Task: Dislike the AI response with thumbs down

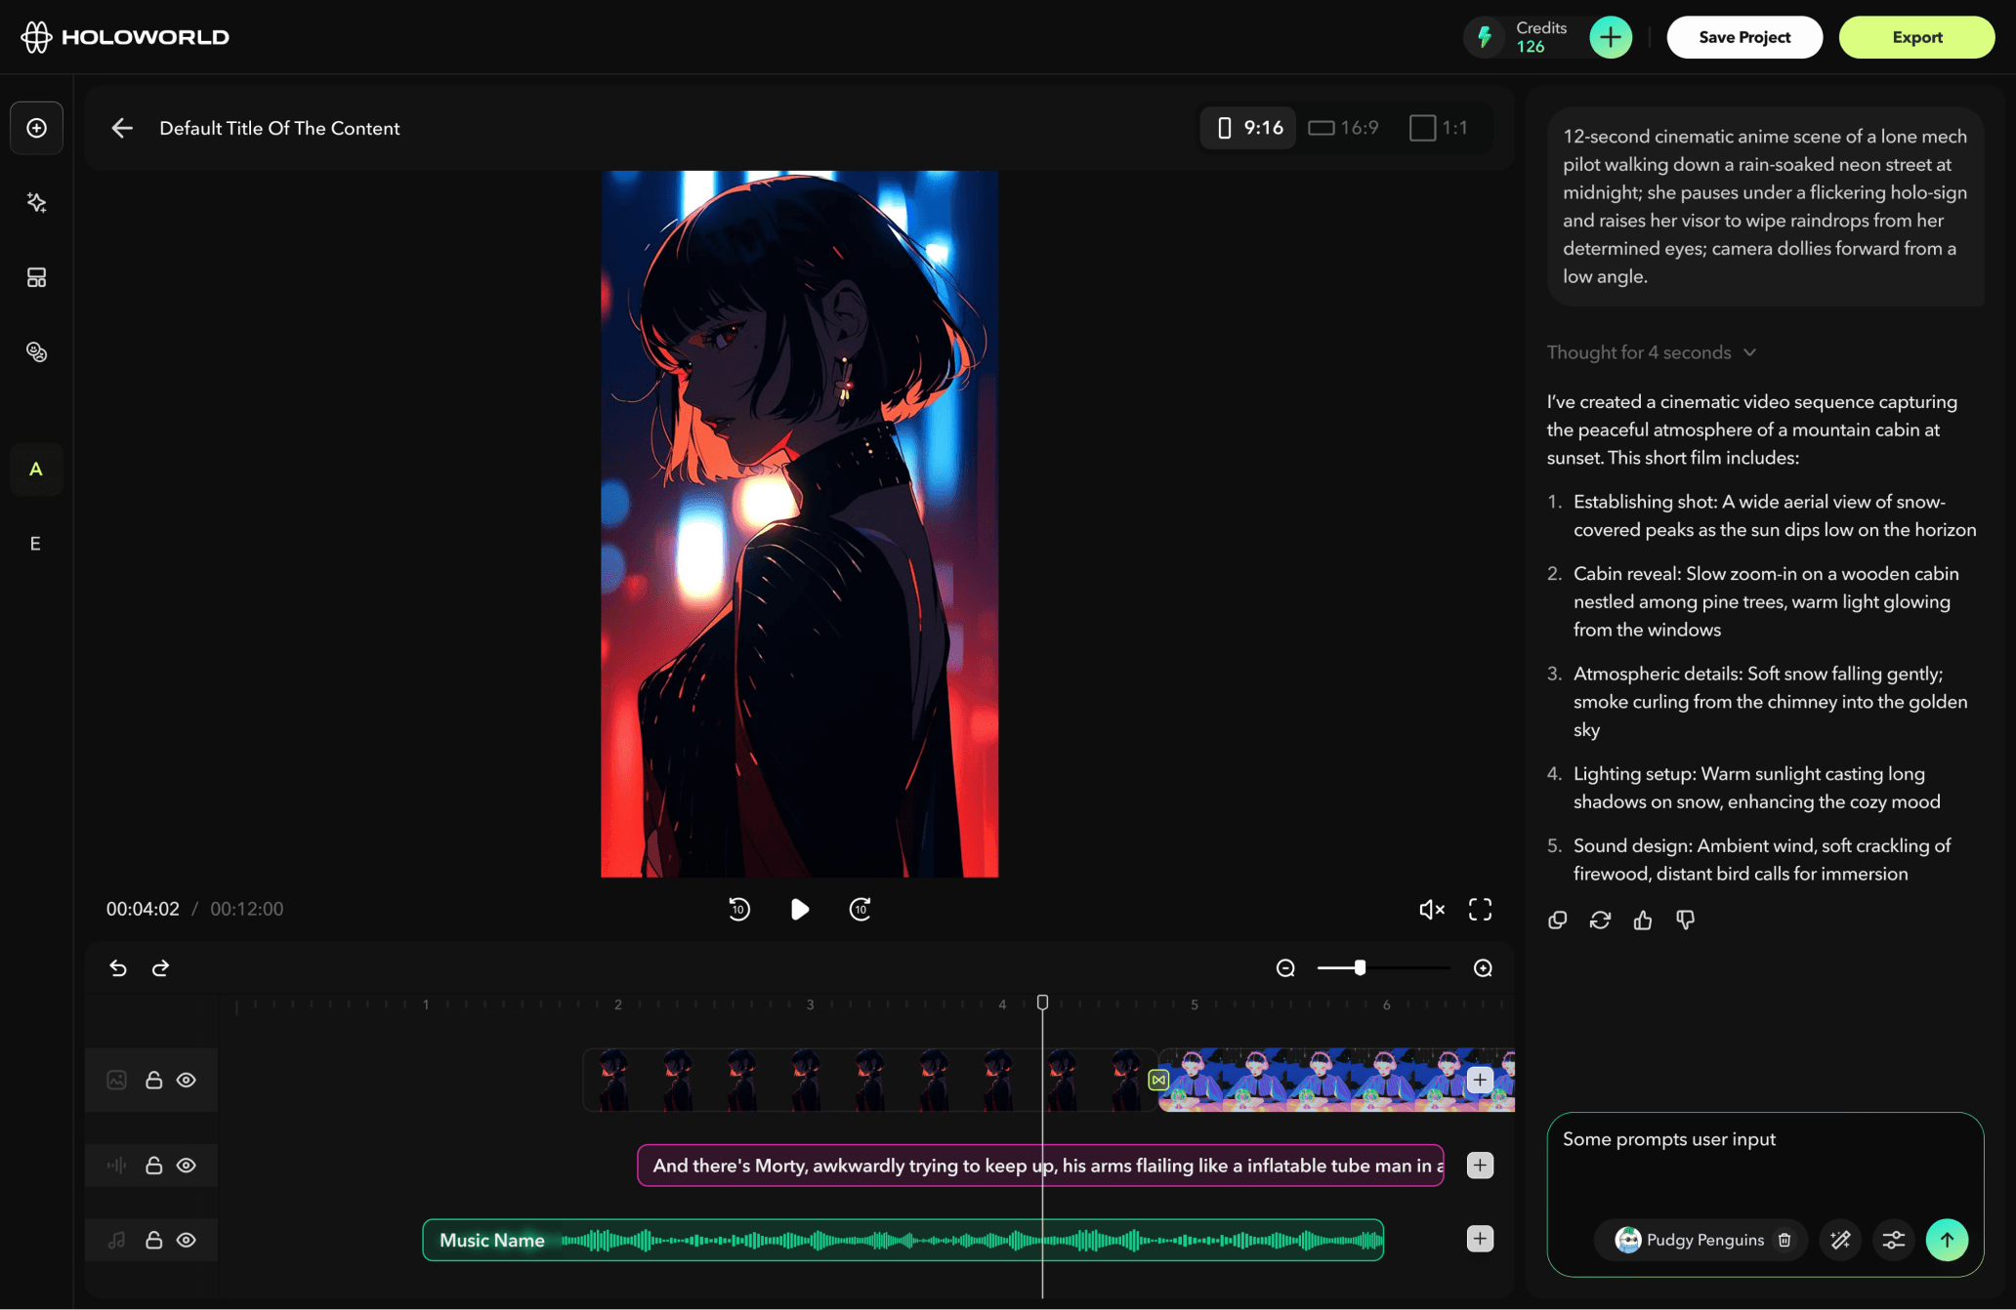Action: 1686,920
